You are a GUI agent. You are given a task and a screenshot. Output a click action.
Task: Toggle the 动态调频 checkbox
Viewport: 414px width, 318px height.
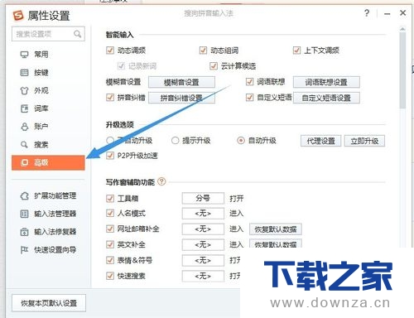(x=110, y=51)
